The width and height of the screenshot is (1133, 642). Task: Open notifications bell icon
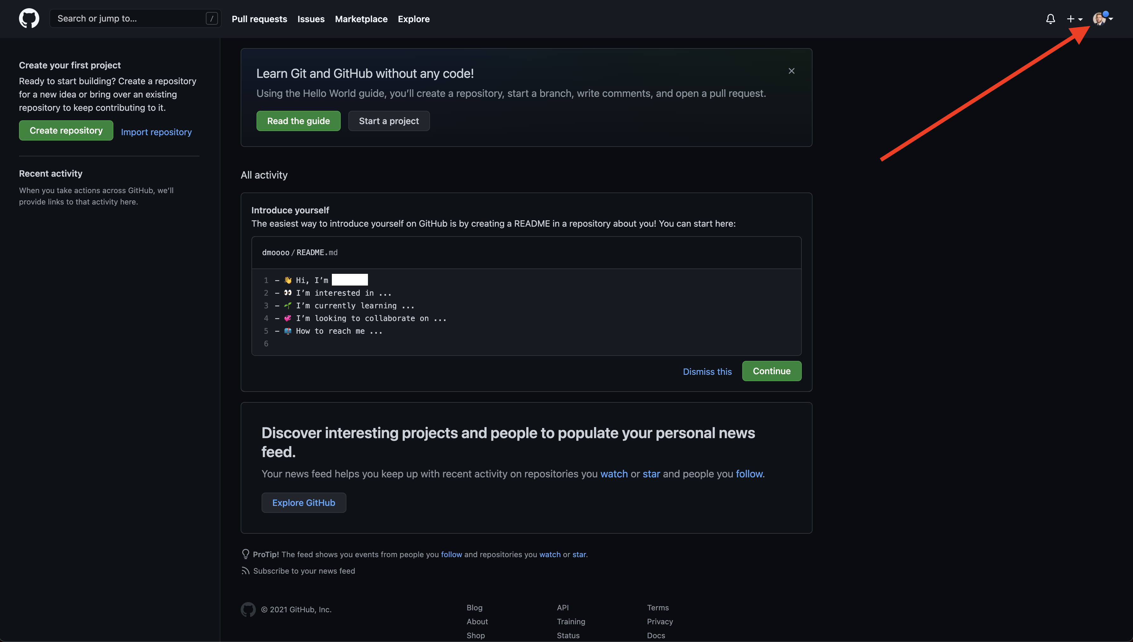tap(1051, 19)
